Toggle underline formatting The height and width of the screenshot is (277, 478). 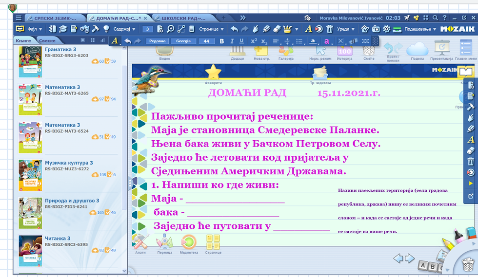[x=241, y=41]
